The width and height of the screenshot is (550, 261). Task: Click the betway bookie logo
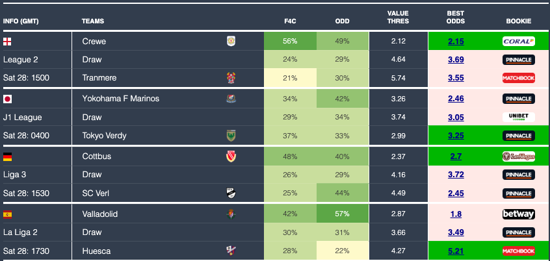tap(518, 214)
